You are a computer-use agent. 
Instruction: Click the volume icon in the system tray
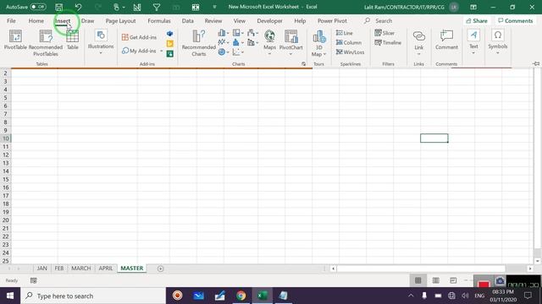point(465,296)
